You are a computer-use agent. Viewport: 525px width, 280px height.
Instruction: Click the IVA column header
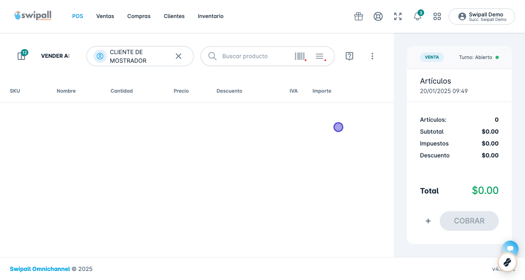[294, 91]
